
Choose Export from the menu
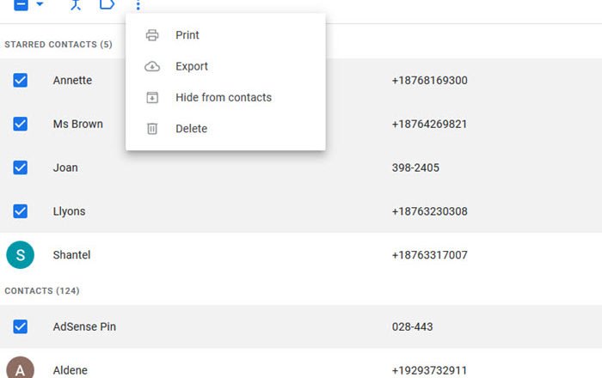tap(192, 66)
